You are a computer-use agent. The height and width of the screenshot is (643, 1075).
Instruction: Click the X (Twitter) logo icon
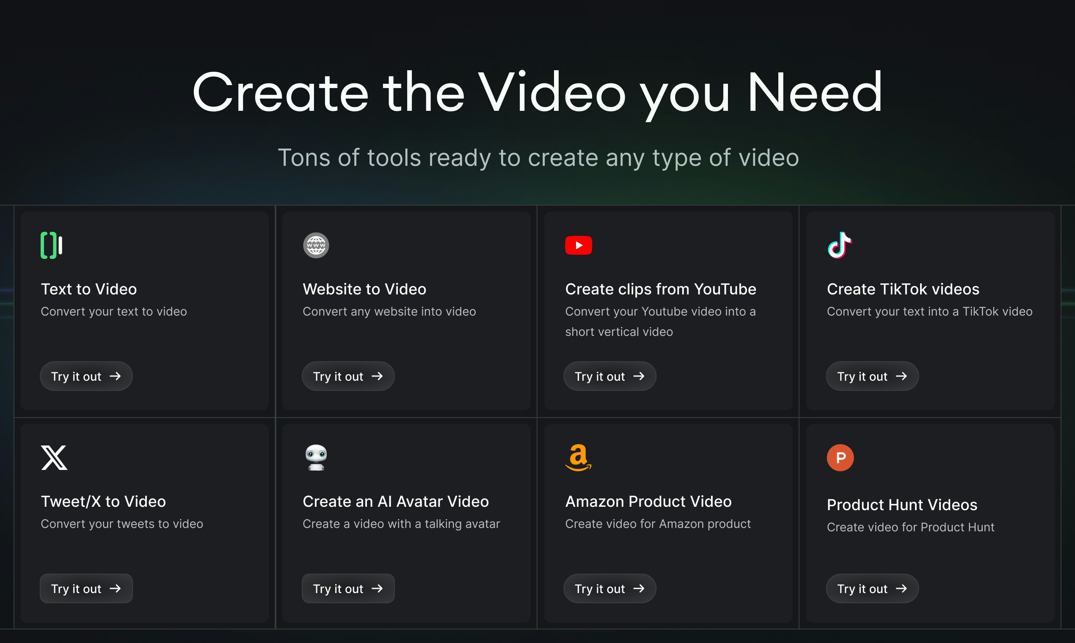(x=54, y=458)
